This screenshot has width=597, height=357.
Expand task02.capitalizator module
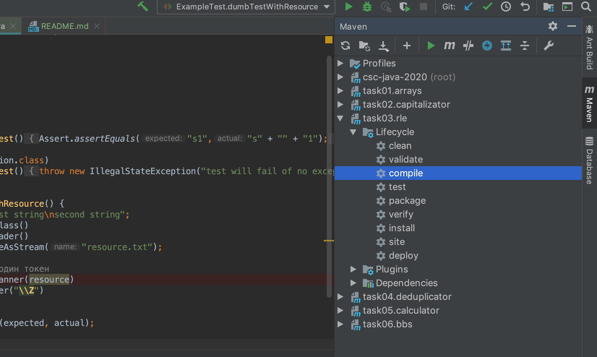[x=340, y=104]
